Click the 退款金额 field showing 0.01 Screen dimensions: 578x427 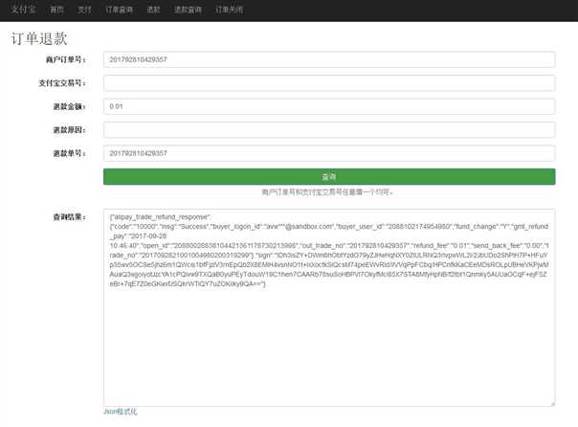pos(329,106)
